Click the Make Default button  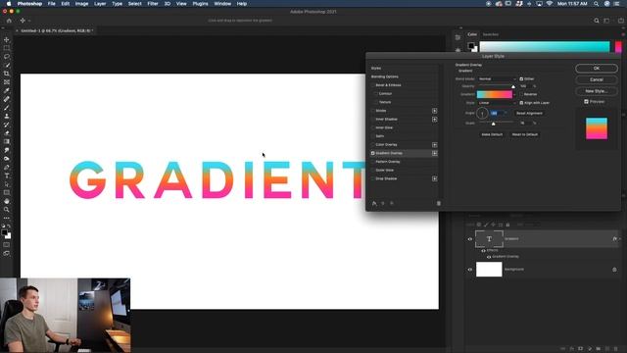coord(492,134)
